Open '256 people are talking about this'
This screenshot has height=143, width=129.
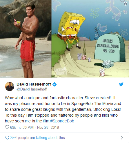pos(37,138)
